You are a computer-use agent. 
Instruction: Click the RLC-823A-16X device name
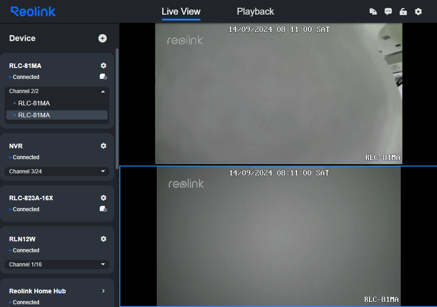tap(31, 198)
